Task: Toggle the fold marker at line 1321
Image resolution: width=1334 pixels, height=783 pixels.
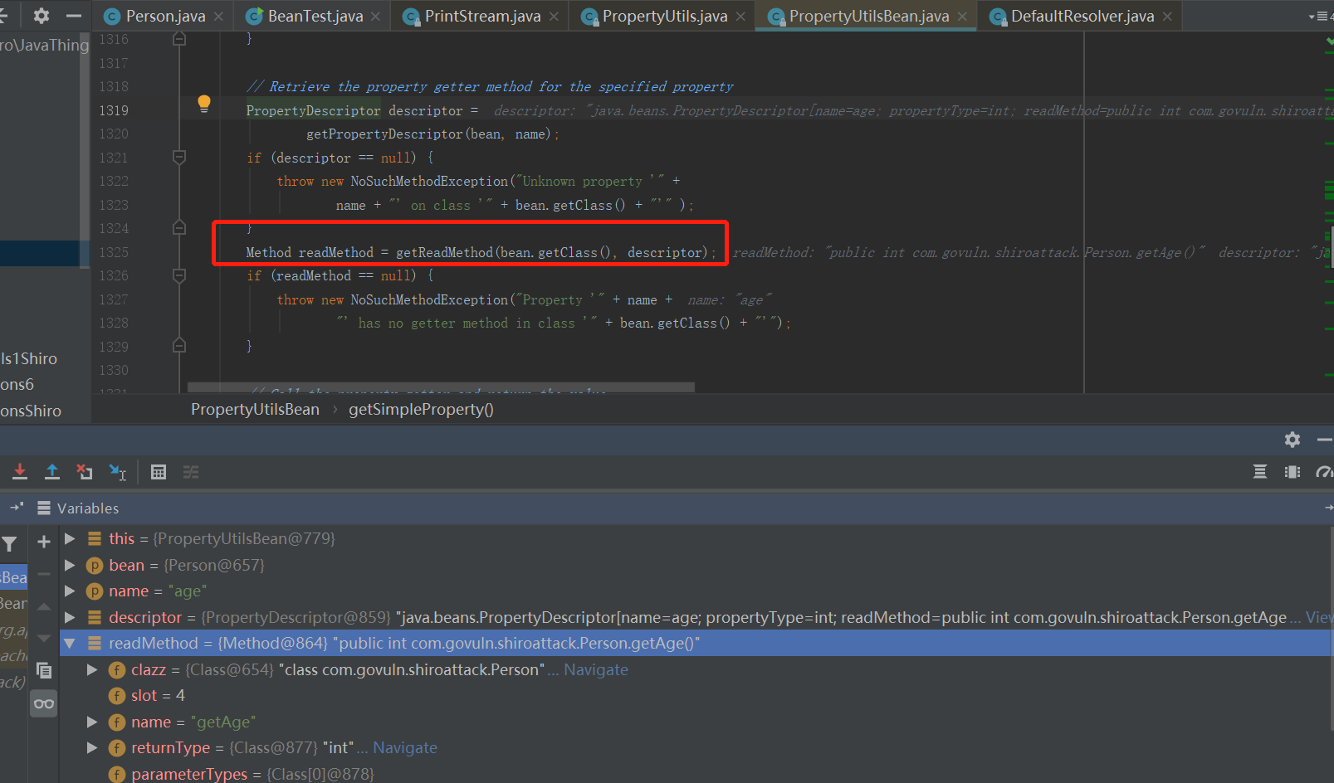Action: (x=179, y=157)
